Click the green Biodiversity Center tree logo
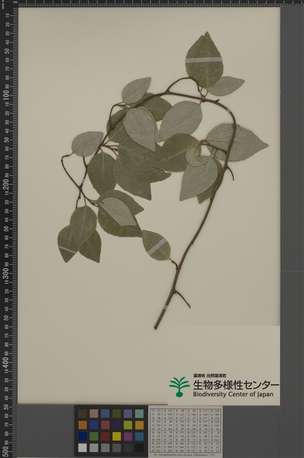 click(x=179, y=386)
